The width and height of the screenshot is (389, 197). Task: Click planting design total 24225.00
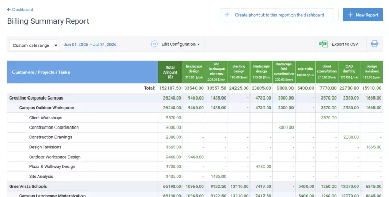point(239,88)
